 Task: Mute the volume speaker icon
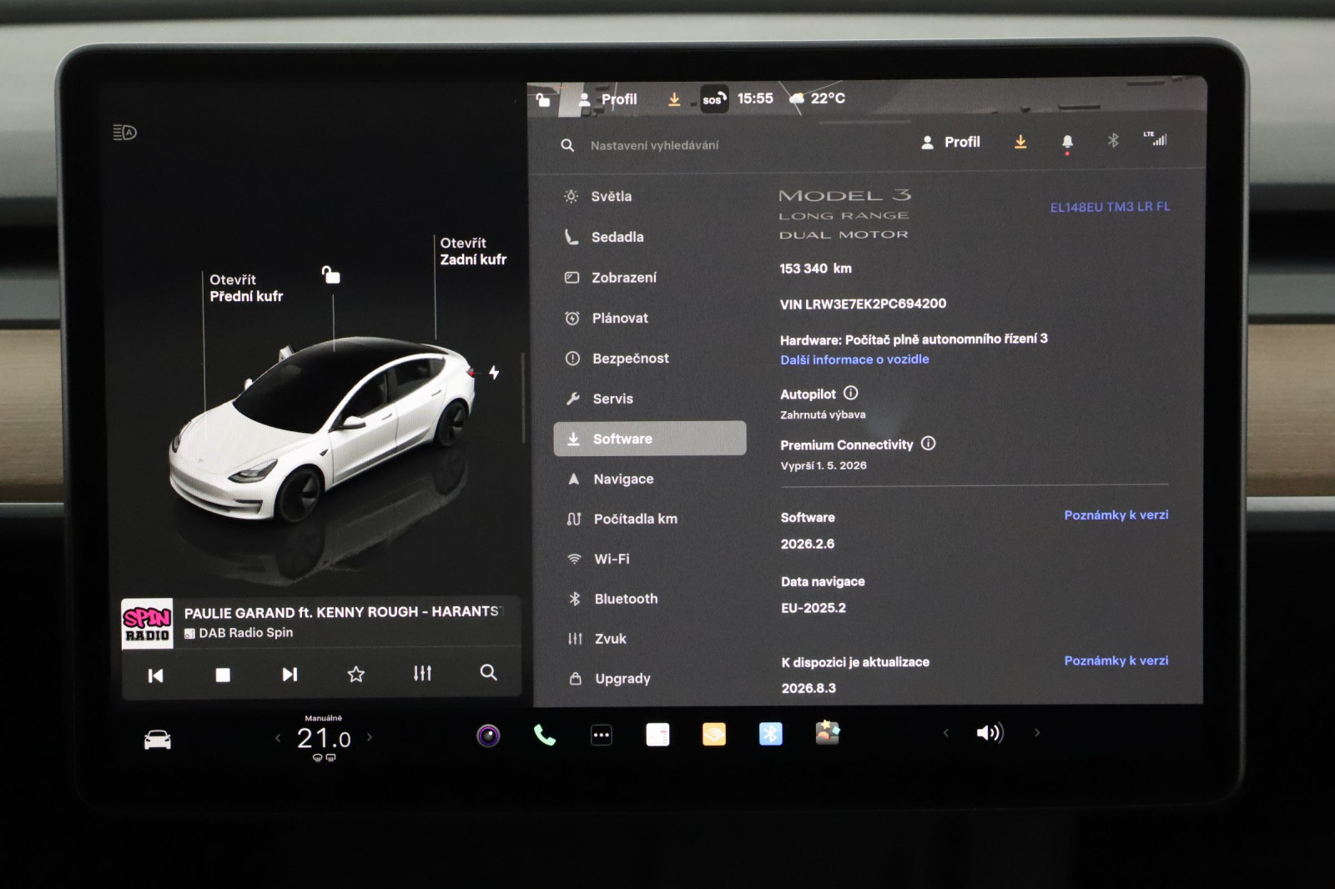coord(990,733)
